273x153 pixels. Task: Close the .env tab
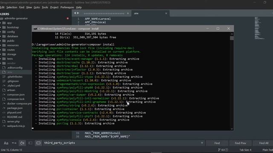166,13
